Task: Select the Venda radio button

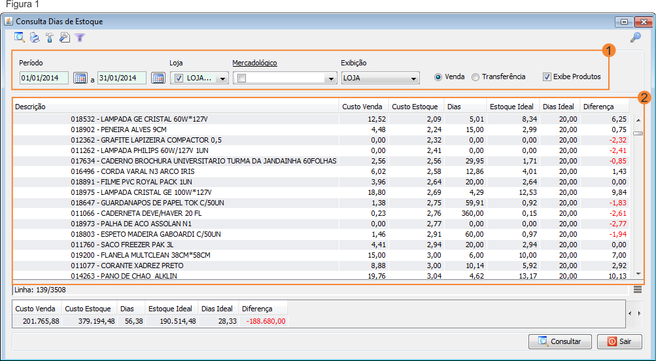Action: (438, 77)
